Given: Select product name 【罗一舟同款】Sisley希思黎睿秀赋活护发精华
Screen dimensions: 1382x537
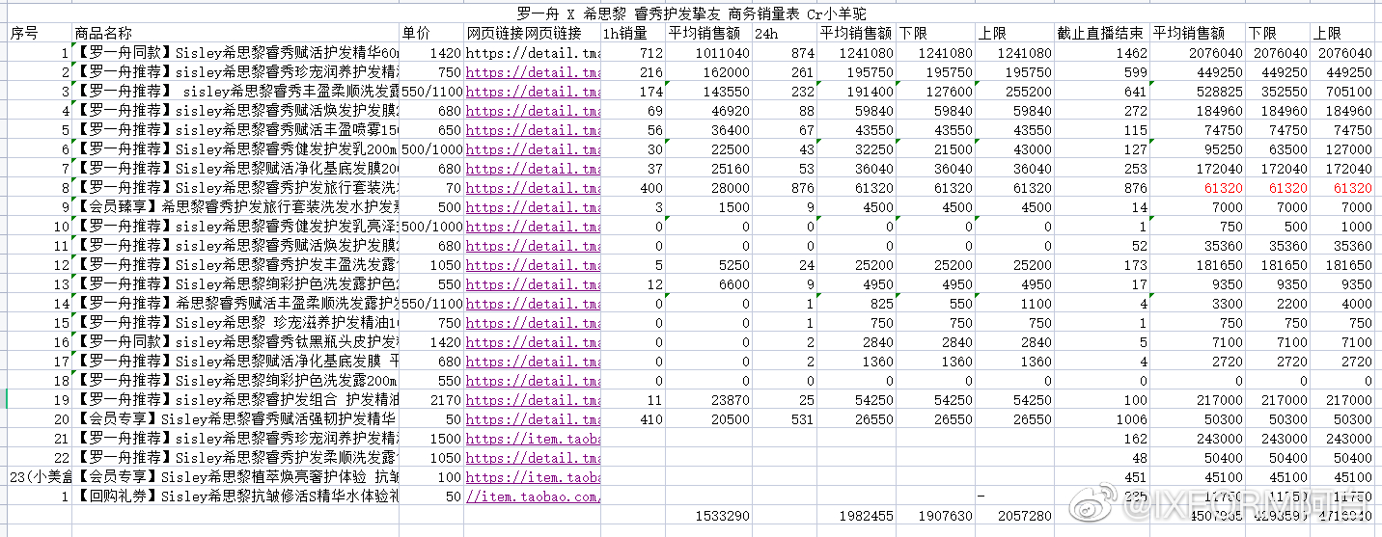Looking at the screenshot, I should (236, 53).
